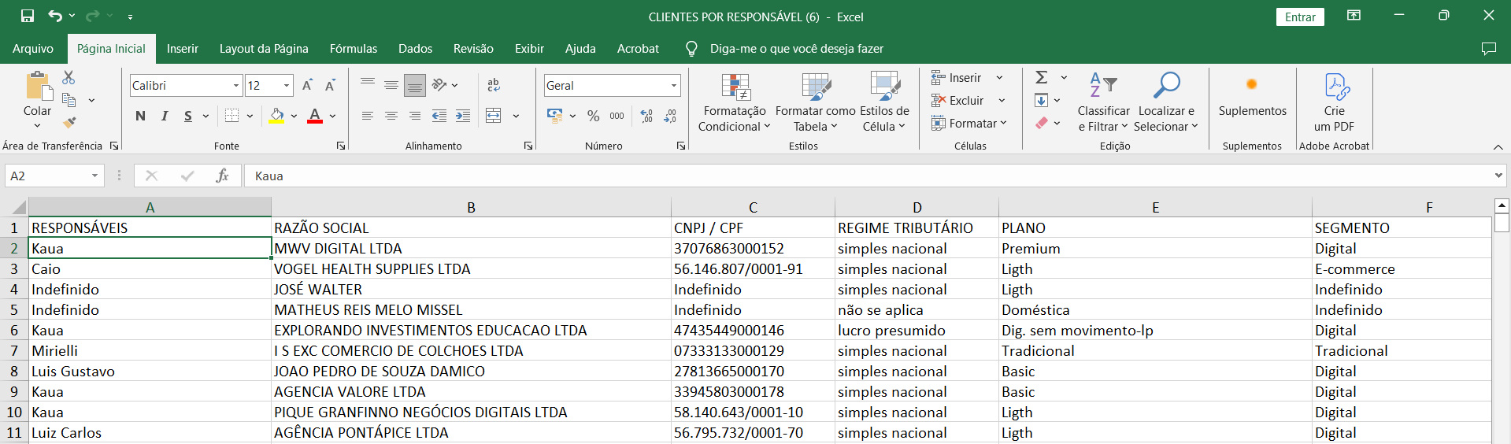Viewport: 1511px width, 444px height.
Task: Align text to top
Action: coord(368,84)
